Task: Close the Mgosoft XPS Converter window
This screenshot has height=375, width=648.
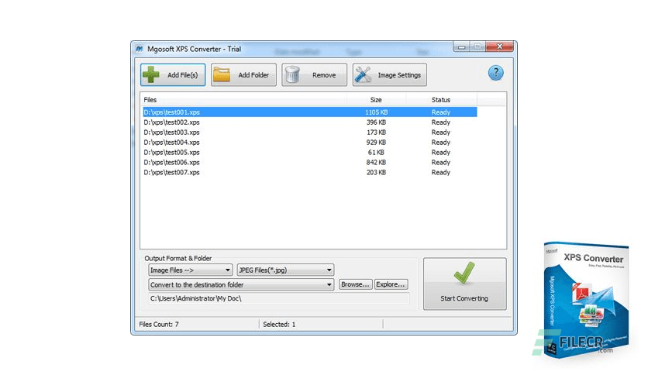Action: (500, 46)
